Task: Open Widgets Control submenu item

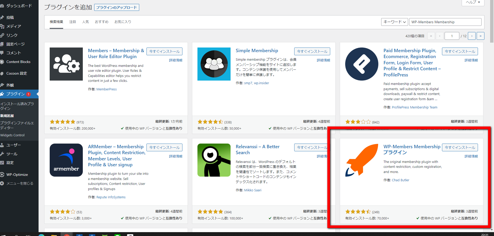Action: (12, 135)
